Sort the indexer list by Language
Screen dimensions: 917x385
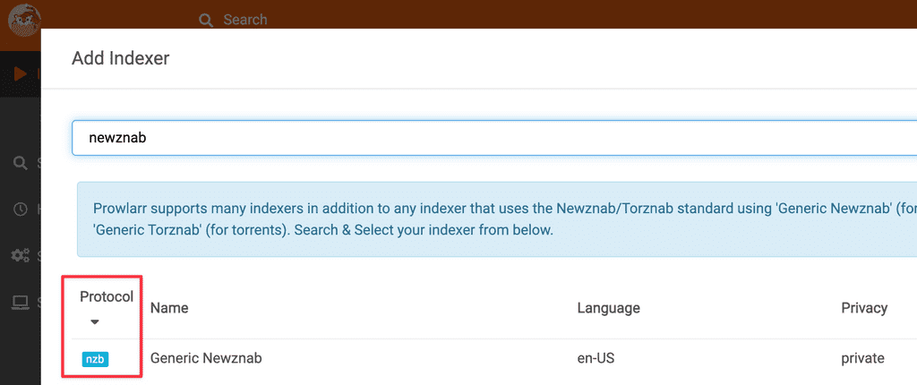608,308
